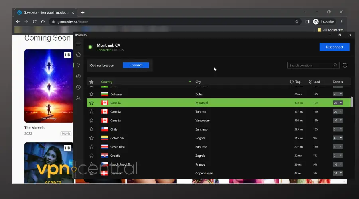Click the Movie tag under The Marvels
Viewport: 359px width, 199px height.
point(66,133)
